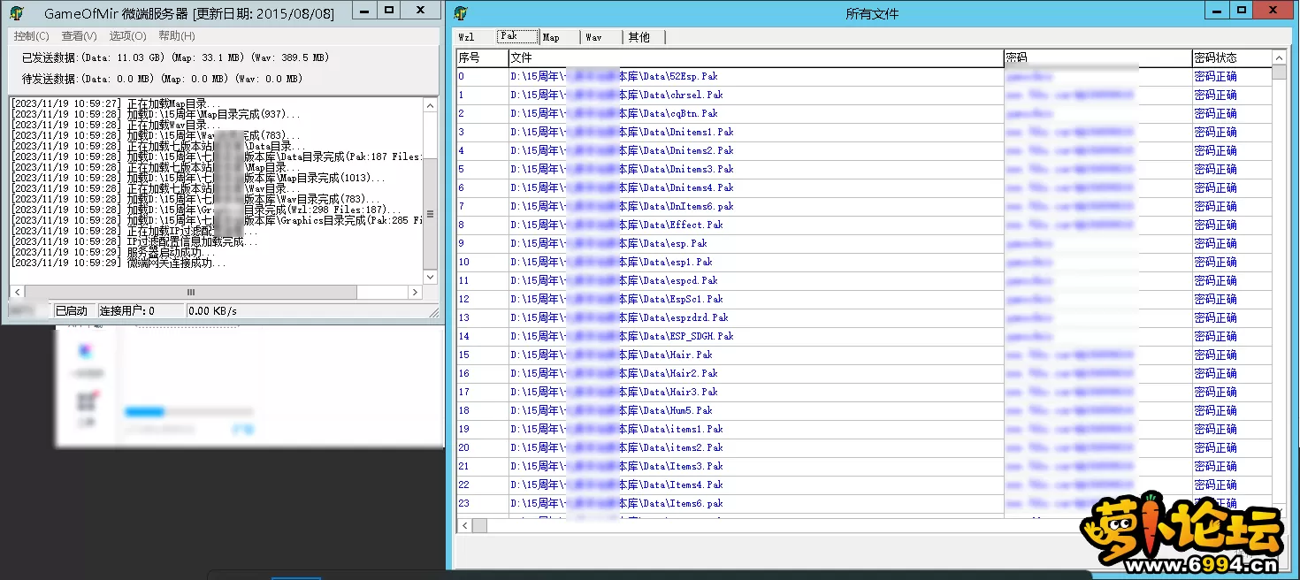Select file row Hum5.Pak
Screen dimensions: 1300x580
coord(864,410)
